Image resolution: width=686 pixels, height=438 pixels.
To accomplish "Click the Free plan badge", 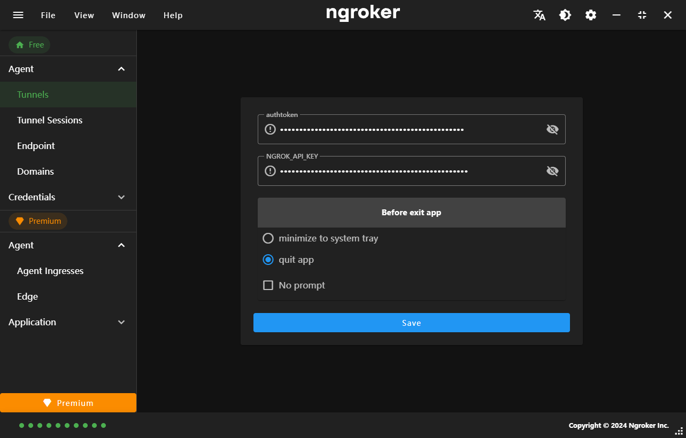I will coord(29,45).
